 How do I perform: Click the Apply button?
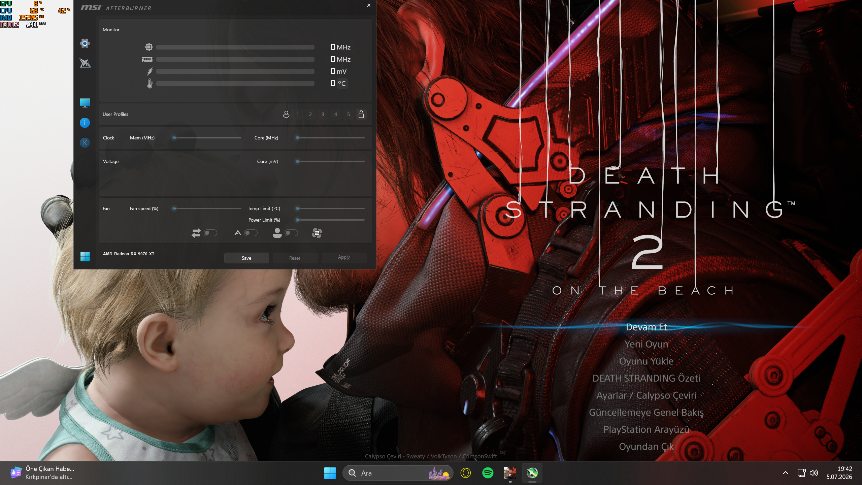[344, 257]
